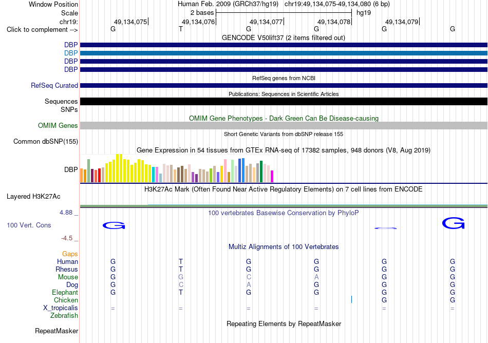Click the gray C base in the Mouse row
Image resolution: width=488 pixels, height=343 pixels.
(248, 277)
